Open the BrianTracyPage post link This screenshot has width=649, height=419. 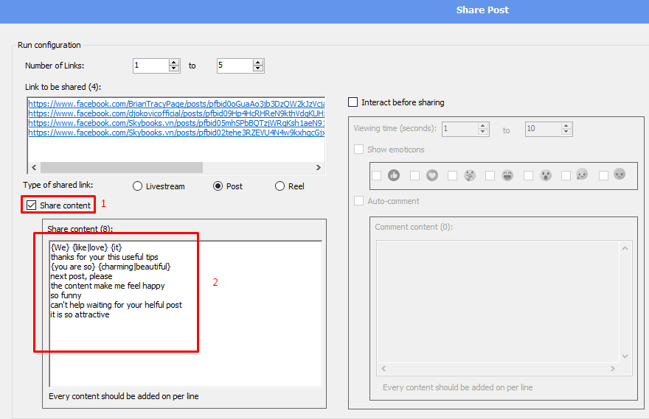pos(176,104)
